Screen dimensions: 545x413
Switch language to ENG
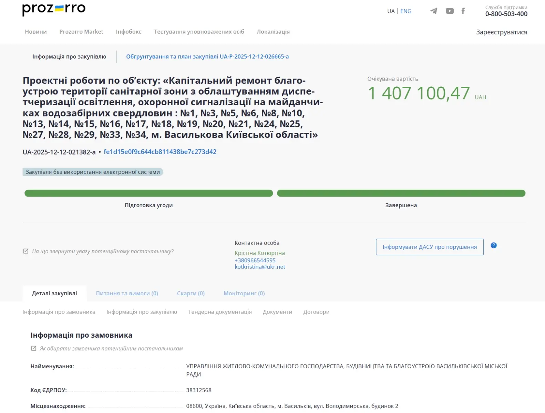click(x=406, y=11)
